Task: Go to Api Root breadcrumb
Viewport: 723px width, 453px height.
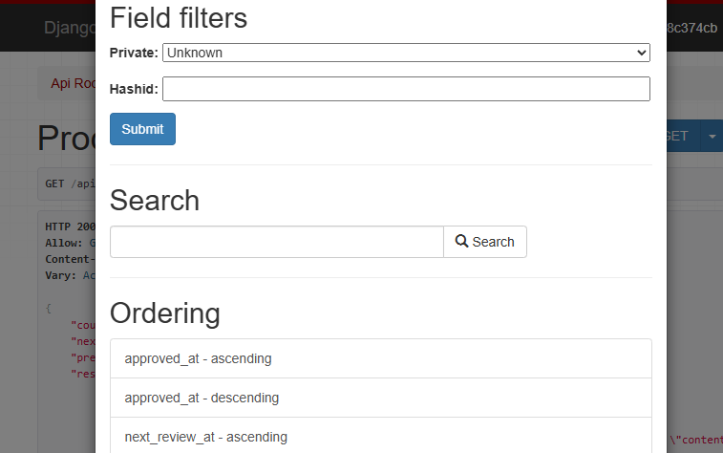Action: pos(73,83)
